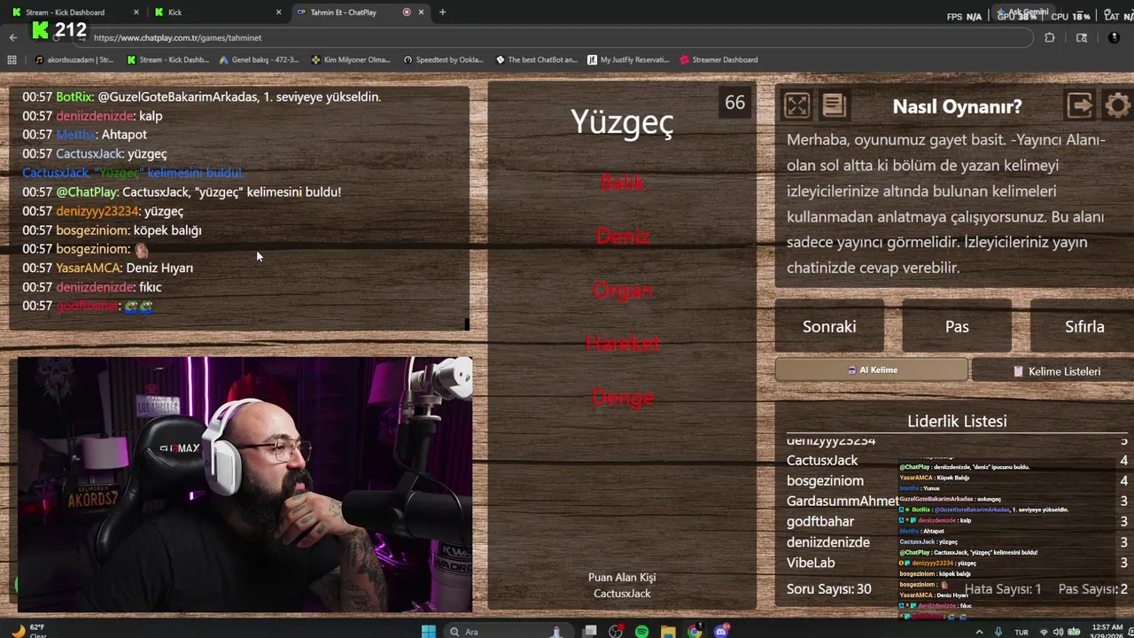Open the Stream - Kick Dashb... bookmark
Viewport: 1134px width, 638px height.
click(168, 59)
